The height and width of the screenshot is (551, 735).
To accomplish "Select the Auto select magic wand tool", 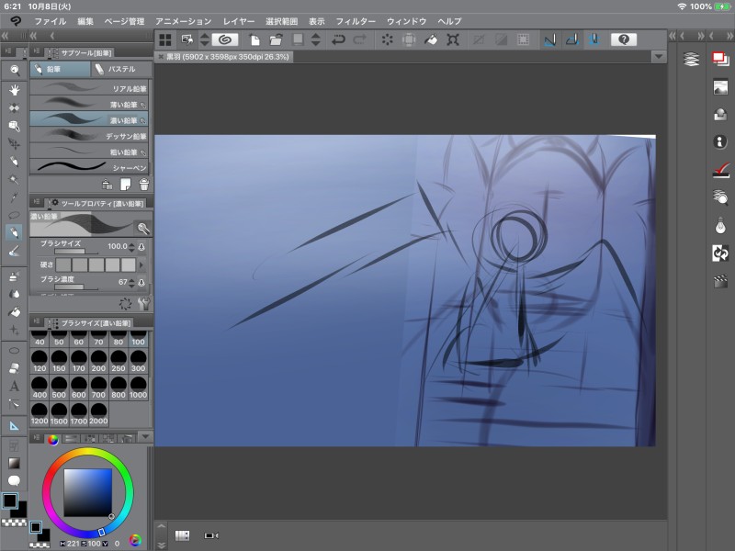I will click(15, 179).
